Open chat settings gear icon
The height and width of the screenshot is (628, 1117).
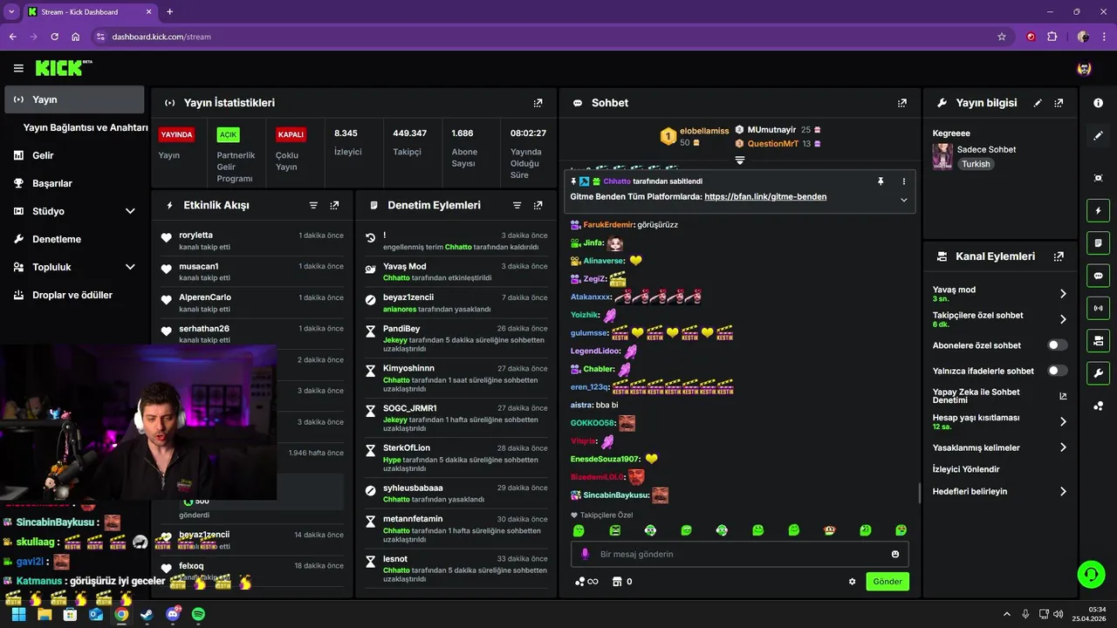(x=852, y=582)
